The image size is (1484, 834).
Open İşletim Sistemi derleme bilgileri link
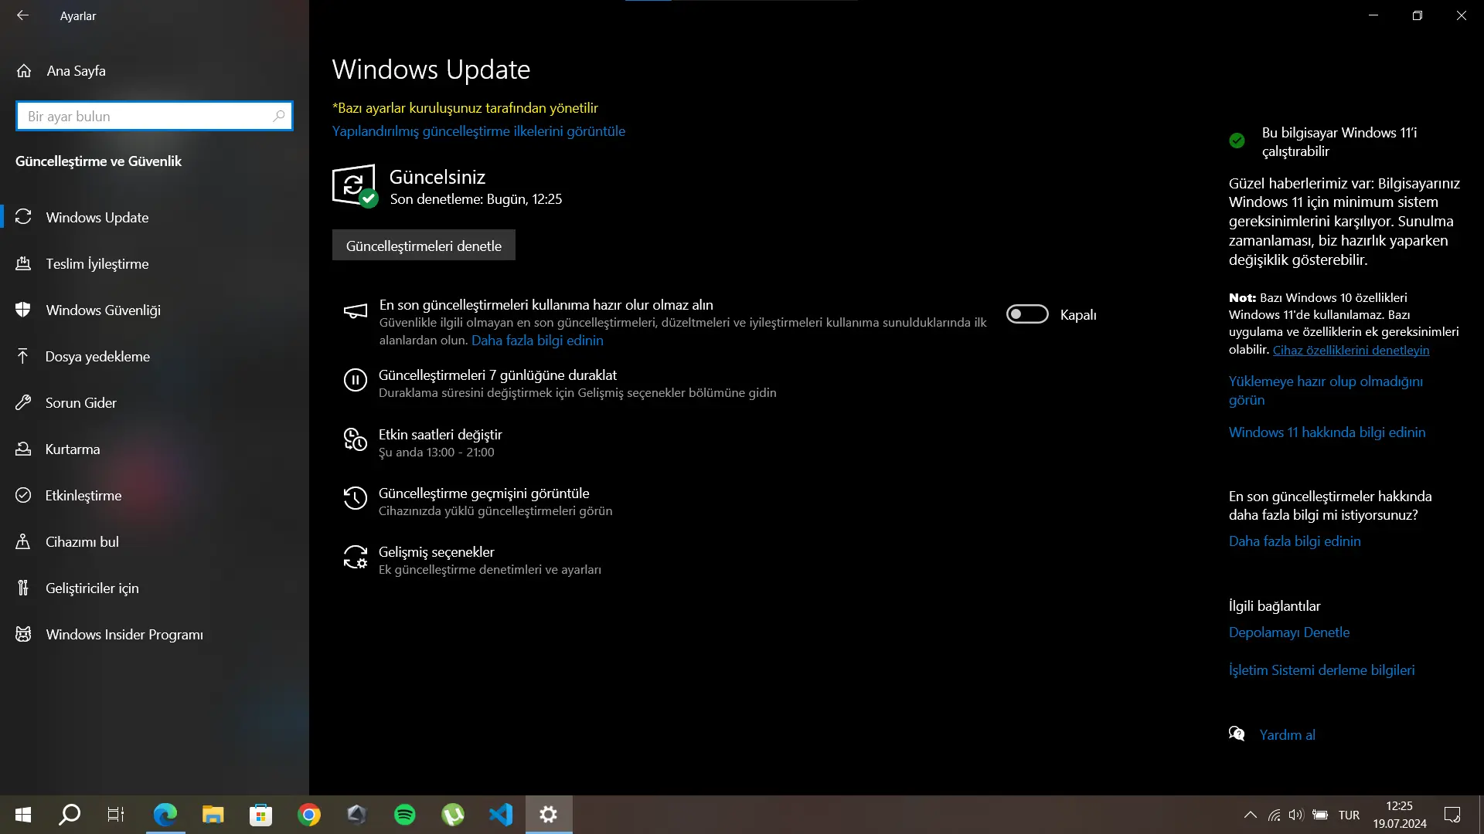coord(1322,670)
